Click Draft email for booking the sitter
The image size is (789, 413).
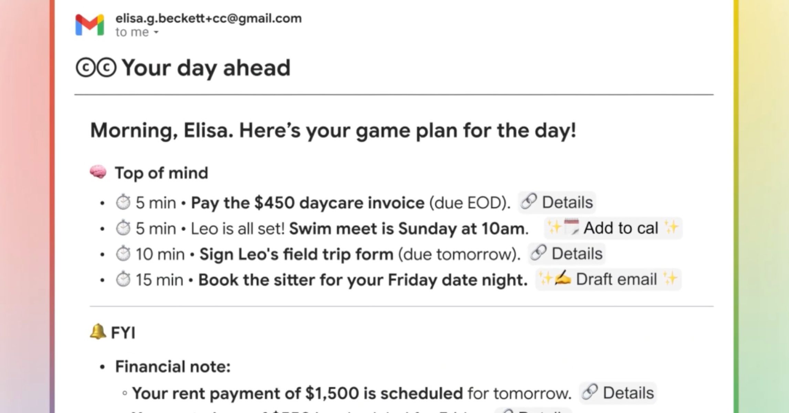click(x=608, y=279)
